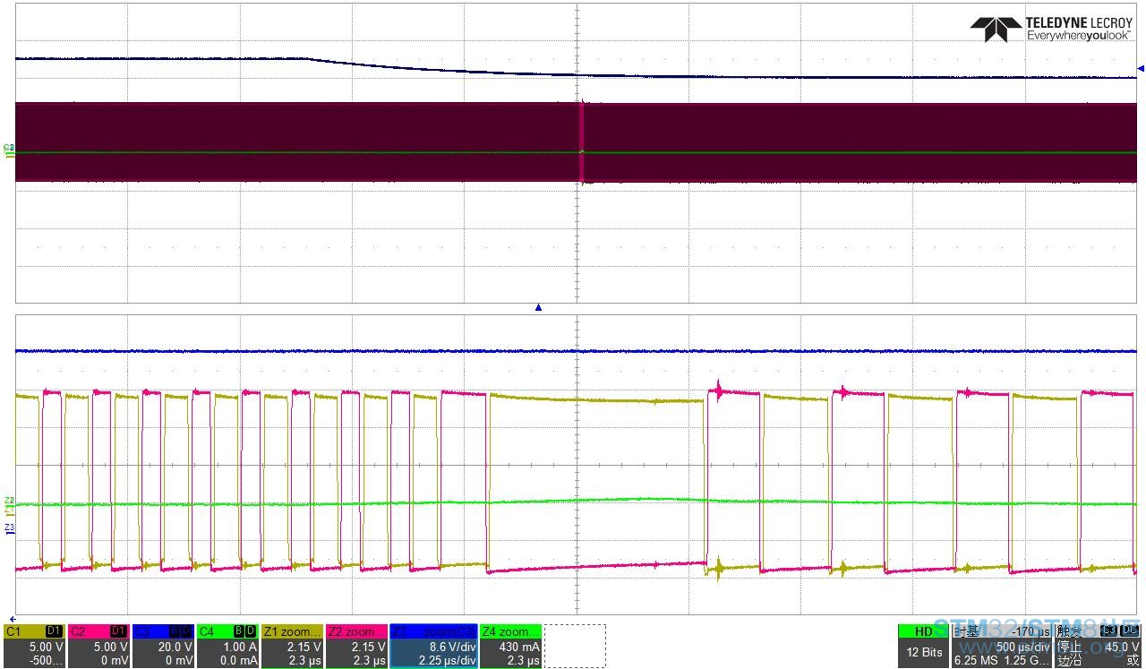Open the timebase box showing 500 µs/div
Image resolution: width=1146 pixels, height=669 pixels.
click(1002, 646)
